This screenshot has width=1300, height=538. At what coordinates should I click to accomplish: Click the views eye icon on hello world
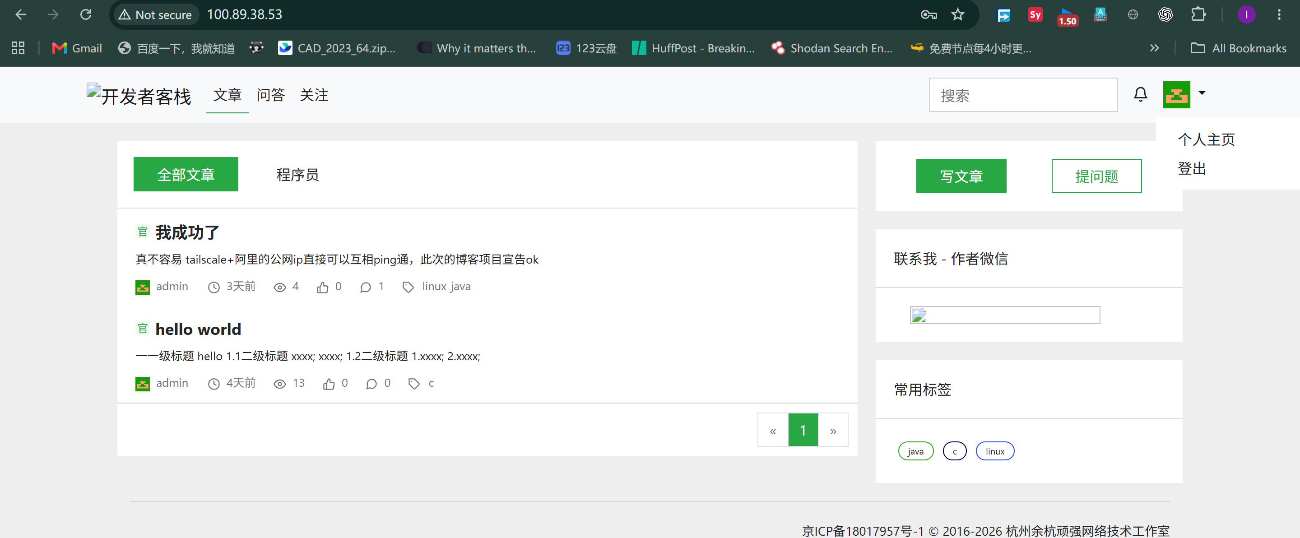pyautogui.click(x=279, y=384)
